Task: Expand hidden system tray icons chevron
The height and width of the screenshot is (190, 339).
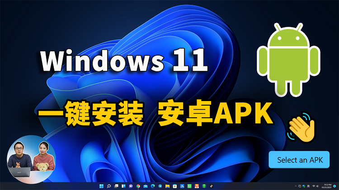Action: (x=296, y=186)
